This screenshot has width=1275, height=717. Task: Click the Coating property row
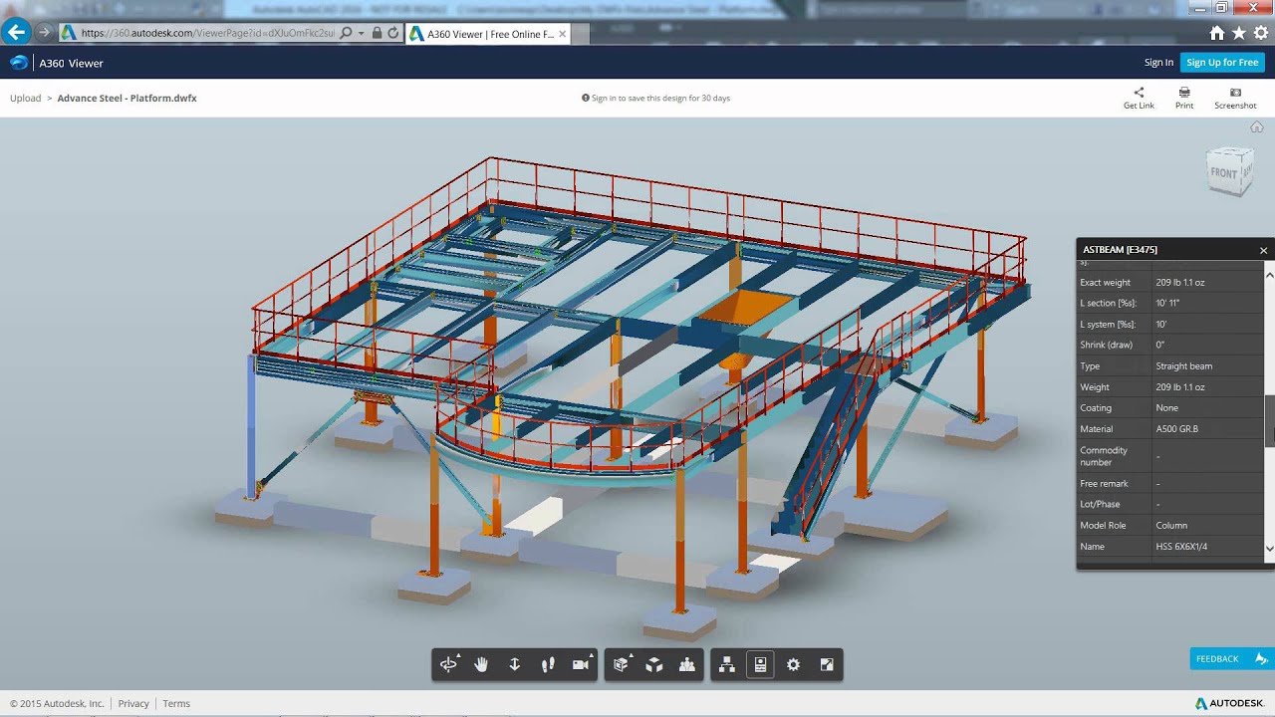point(1170,408)
